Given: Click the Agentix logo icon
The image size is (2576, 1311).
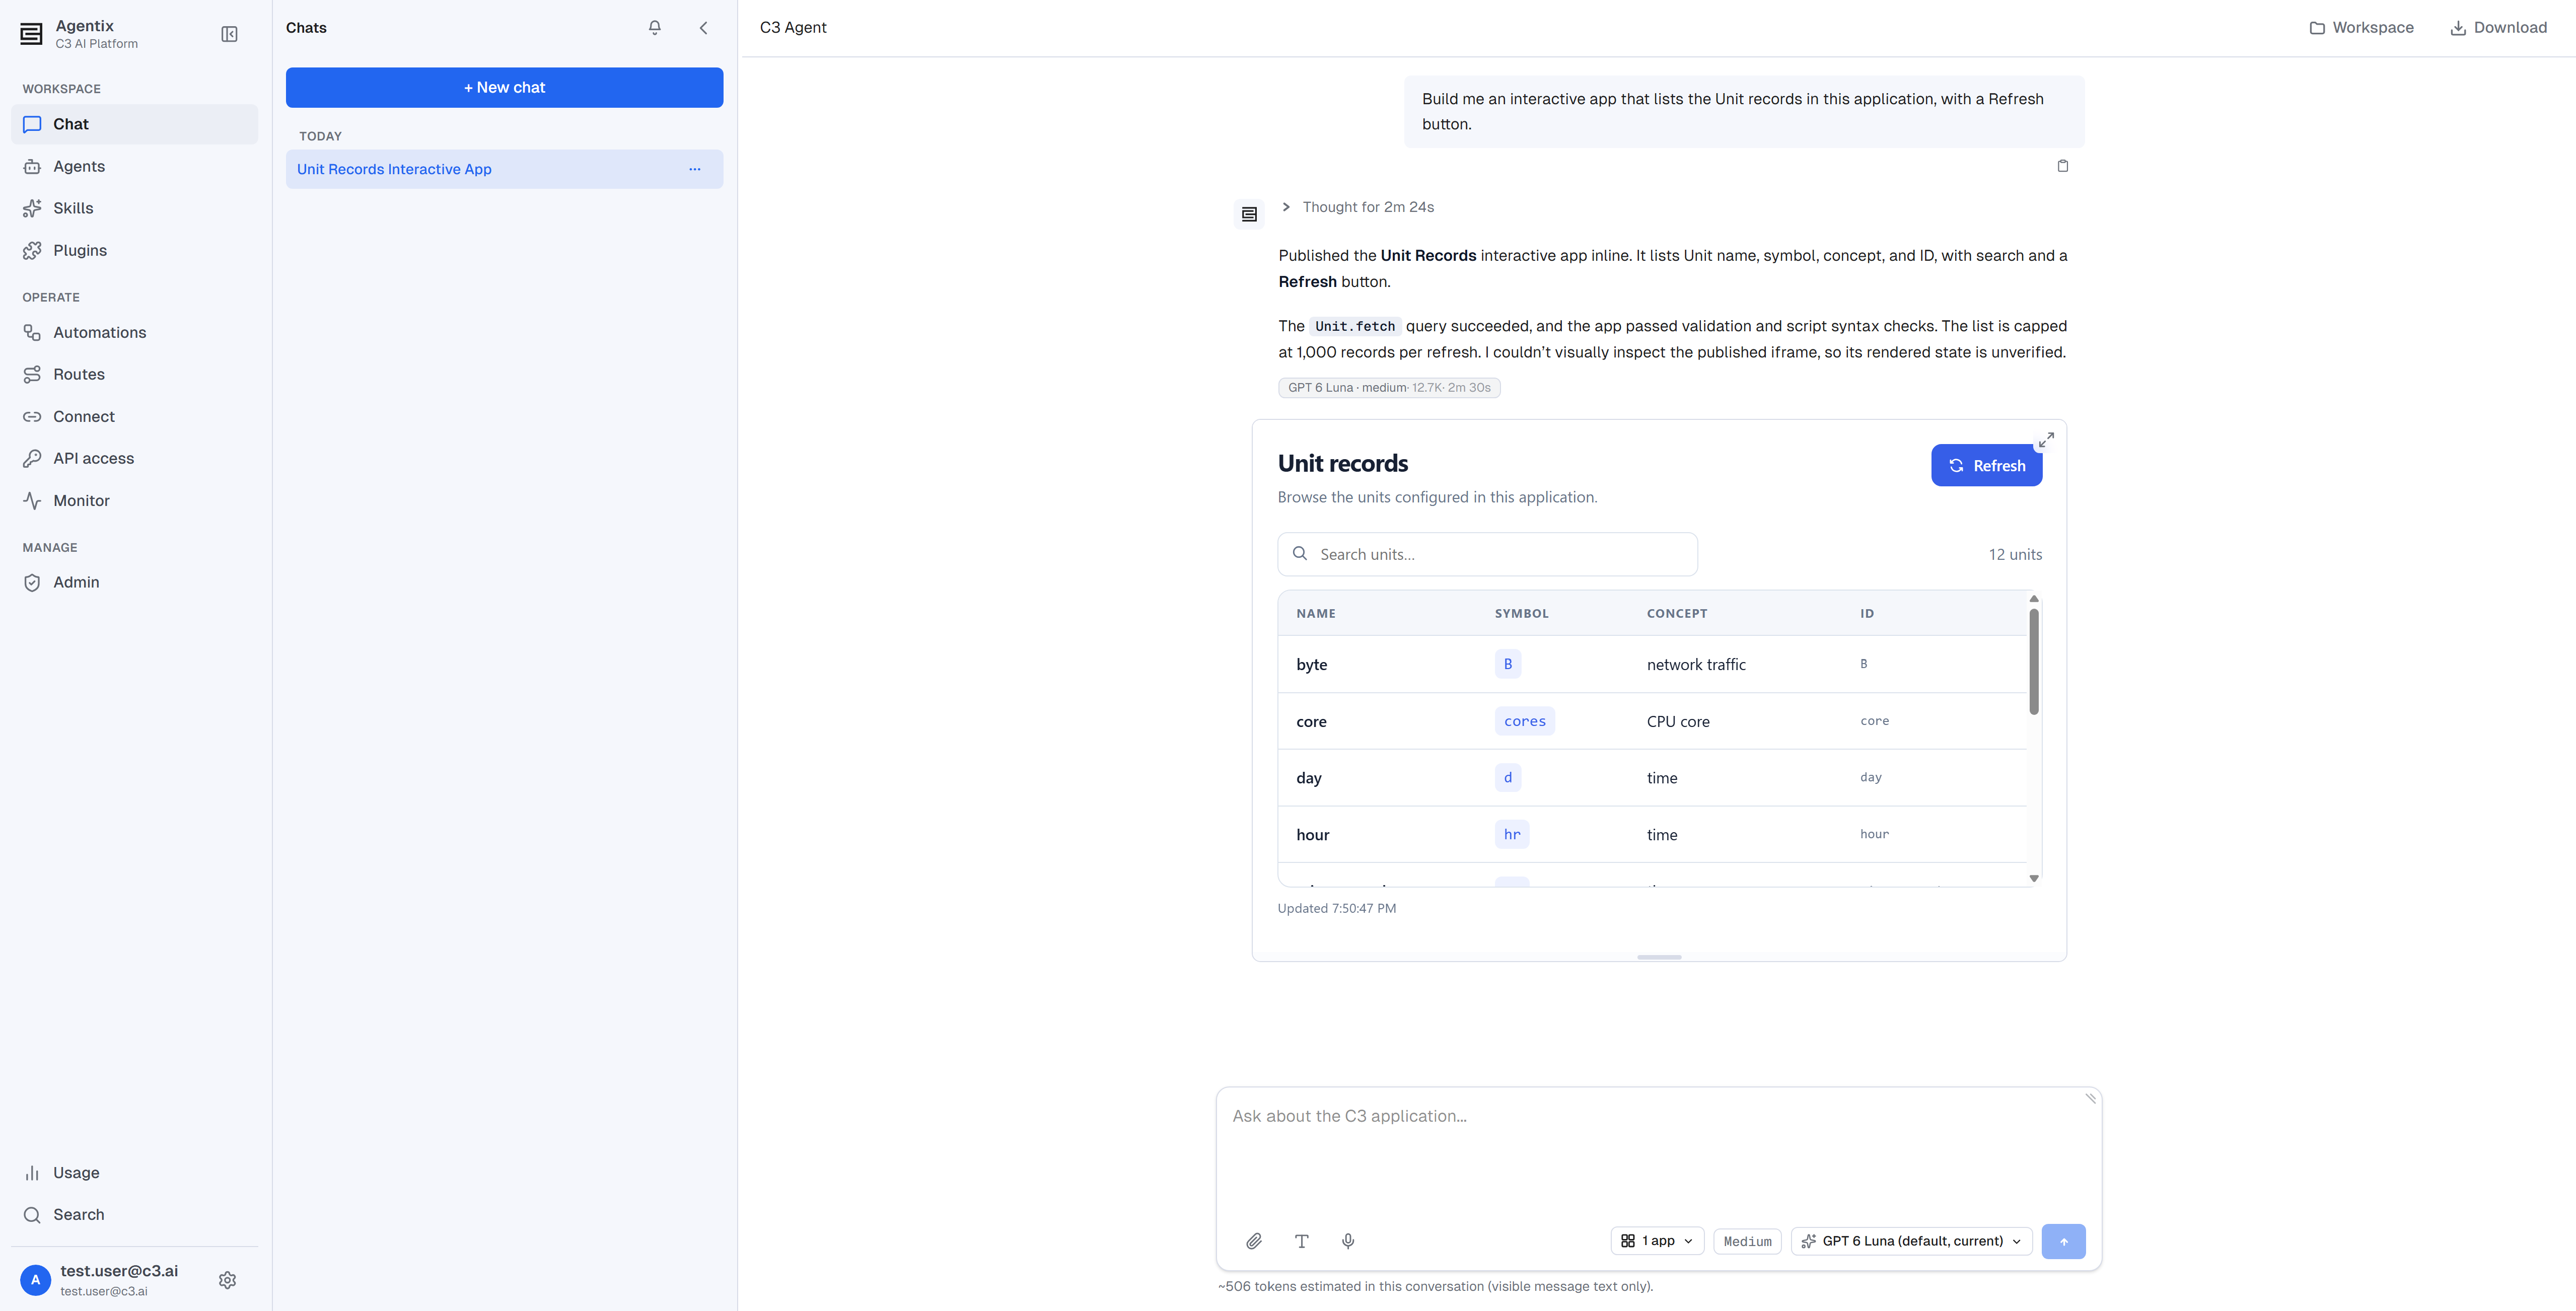Looking at the screenshot, I should point(32,34).
